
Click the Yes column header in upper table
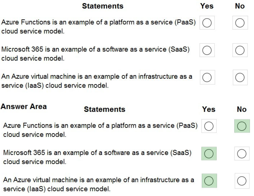point(207,6)
